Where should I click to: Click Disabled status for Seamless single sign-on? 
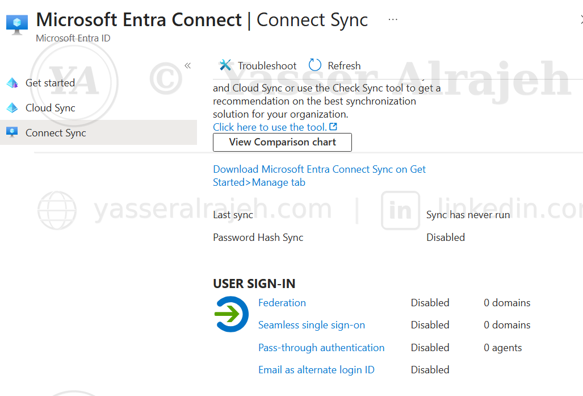pyautogui.click(x=430, y=325)
